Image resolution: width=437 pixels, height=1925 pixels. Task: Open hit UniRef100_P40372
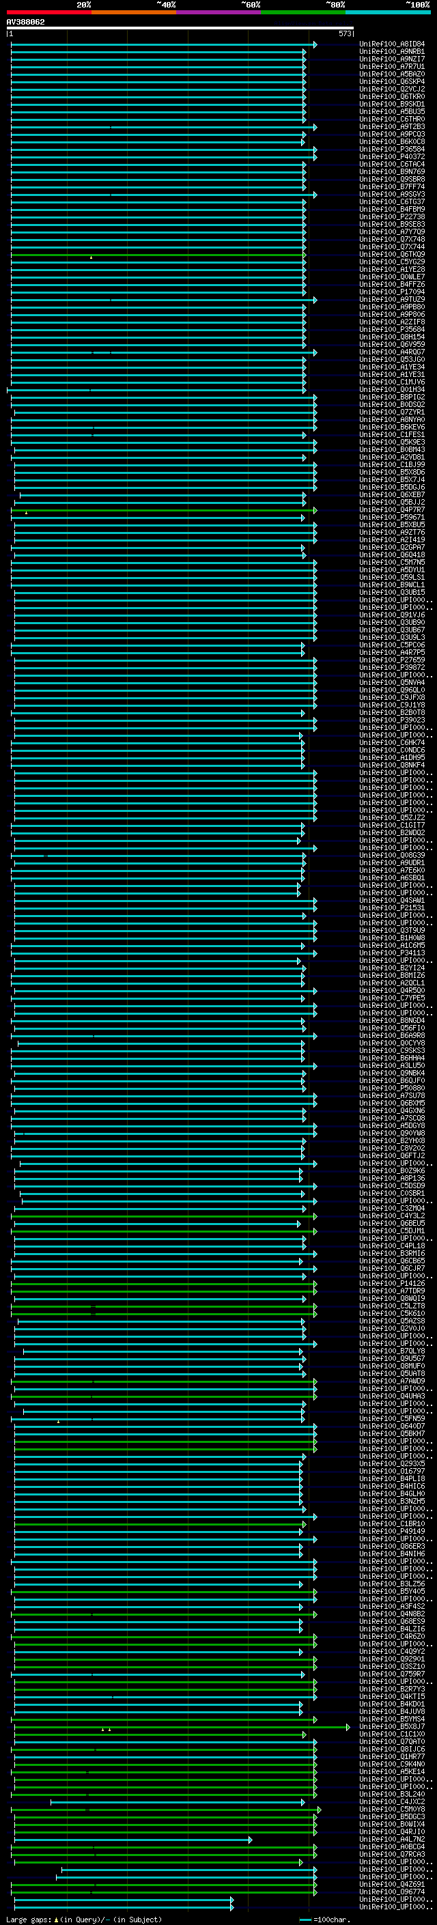pos(392,157)
